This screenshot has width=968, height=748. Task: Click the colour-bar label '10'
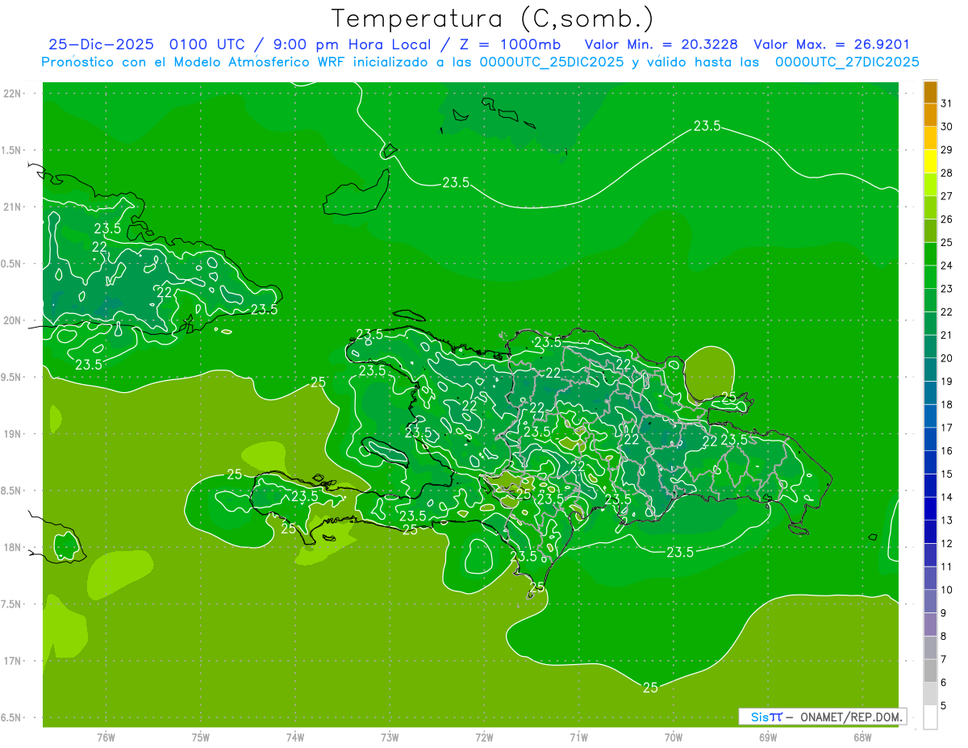[x=947, y=590]
